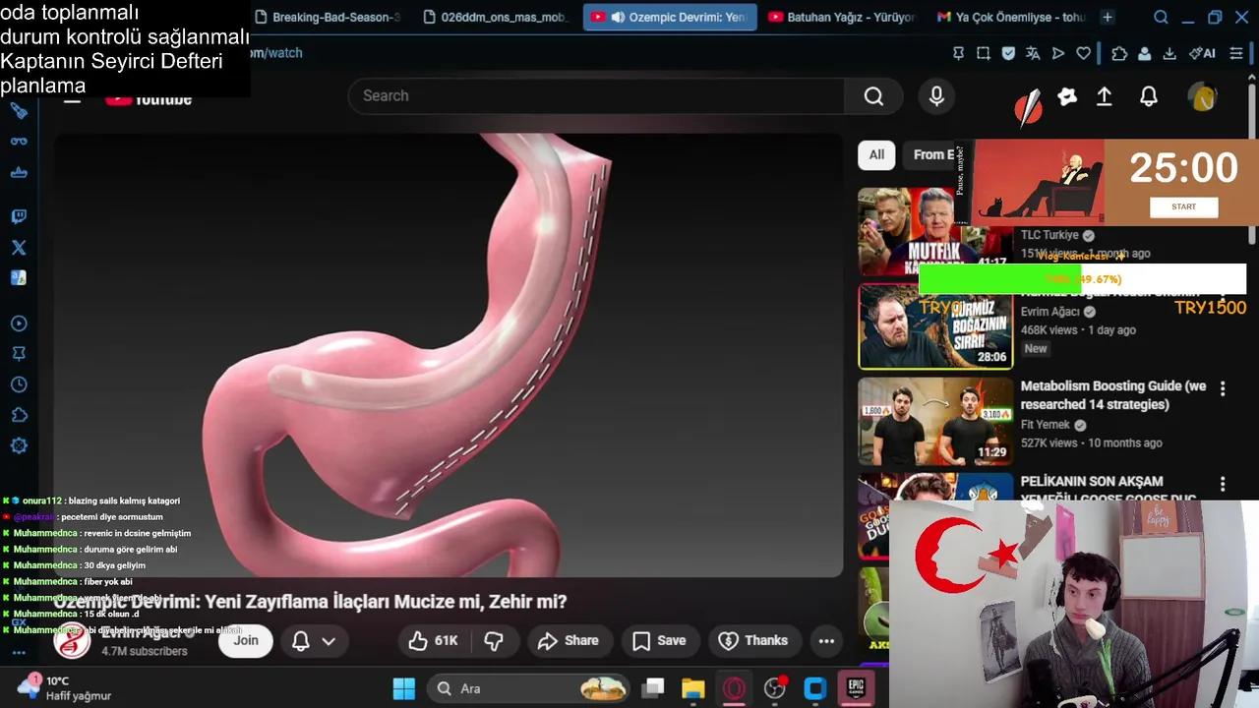Open Pinboards pin icon in sidebar

pyautogui.click(x=19, y=354)
